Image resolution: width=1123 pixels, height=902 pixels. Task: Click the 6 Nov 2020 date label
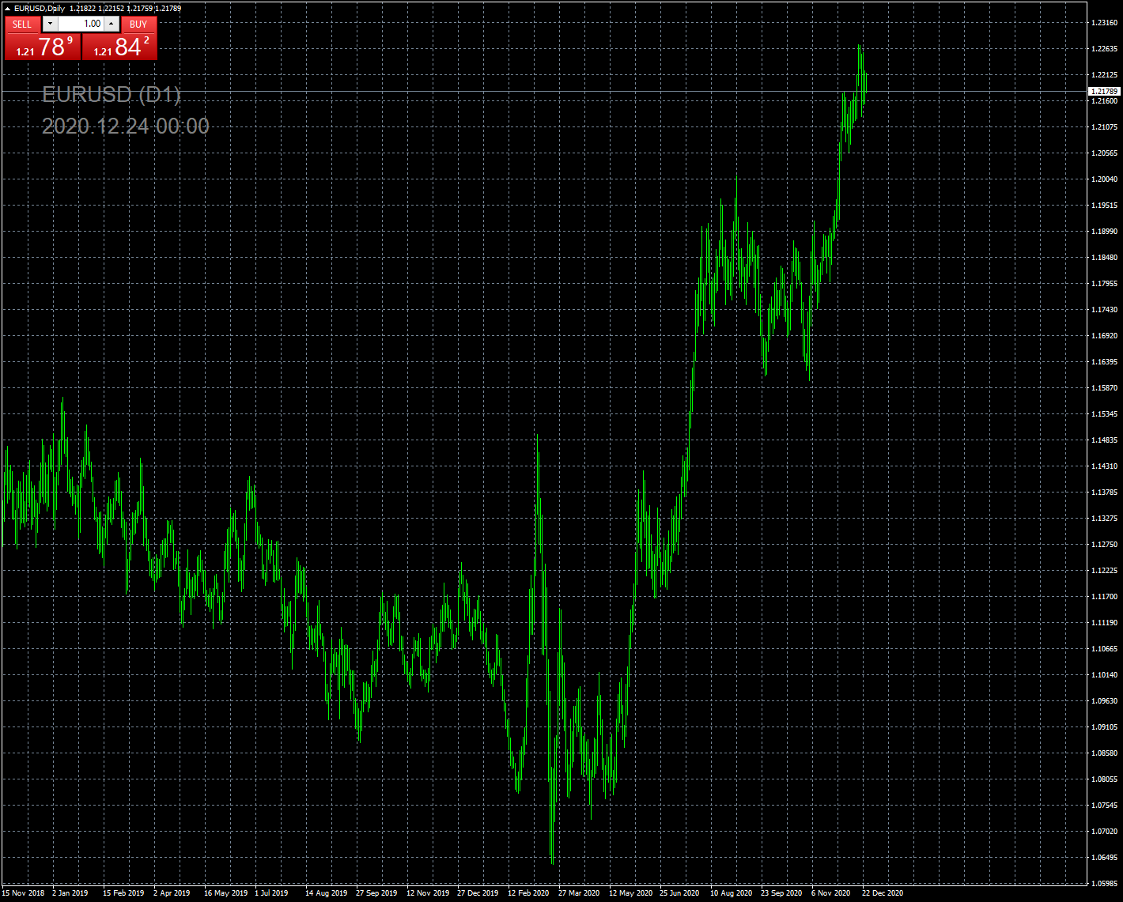click(830, 893)
